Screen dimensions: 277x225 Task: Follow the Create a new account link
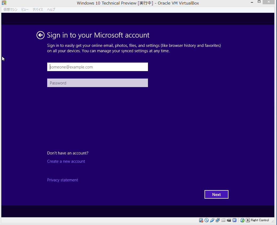coord(66,161)
